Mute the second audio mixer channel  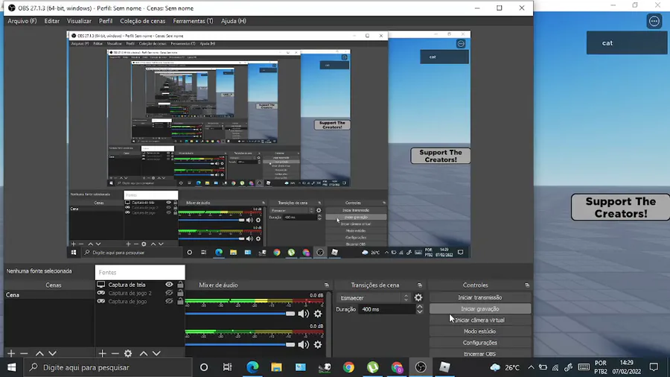304,344
